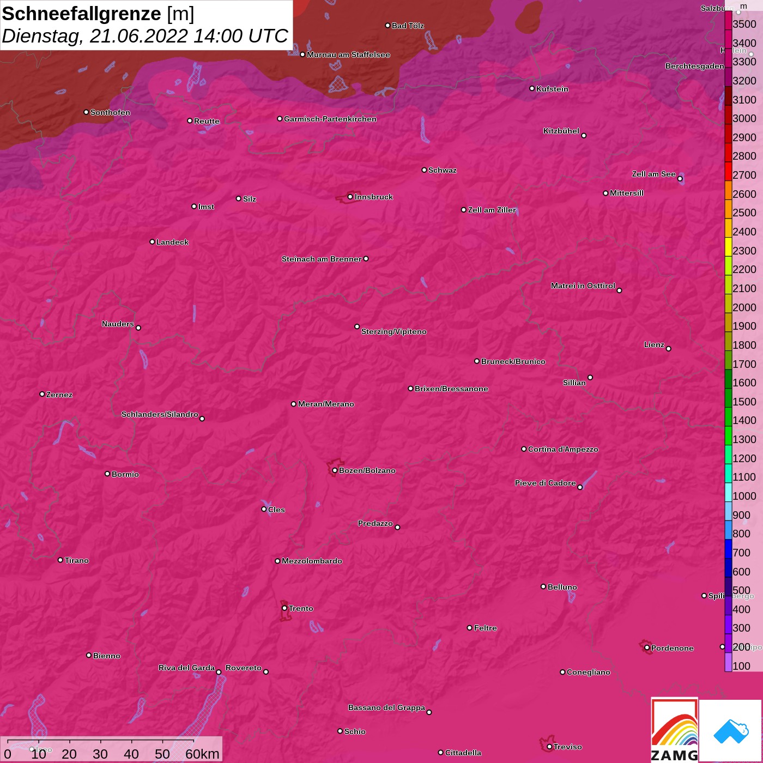Click the Bassano del Grappa label
Screen dimensions: 763x763
pyautogui.click(x=386, y=707)
